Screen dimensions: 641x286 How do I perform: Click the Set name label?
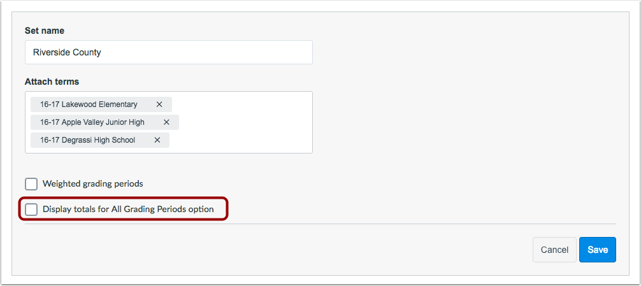45,31
